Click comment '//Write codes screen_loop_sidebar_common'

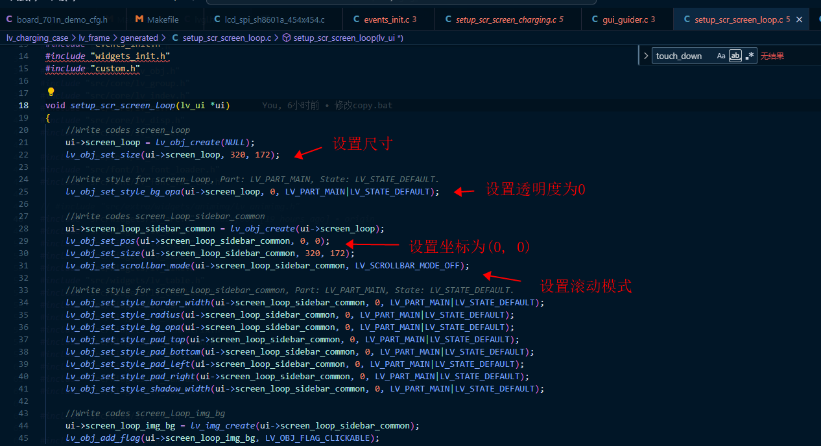pos(165,216)
